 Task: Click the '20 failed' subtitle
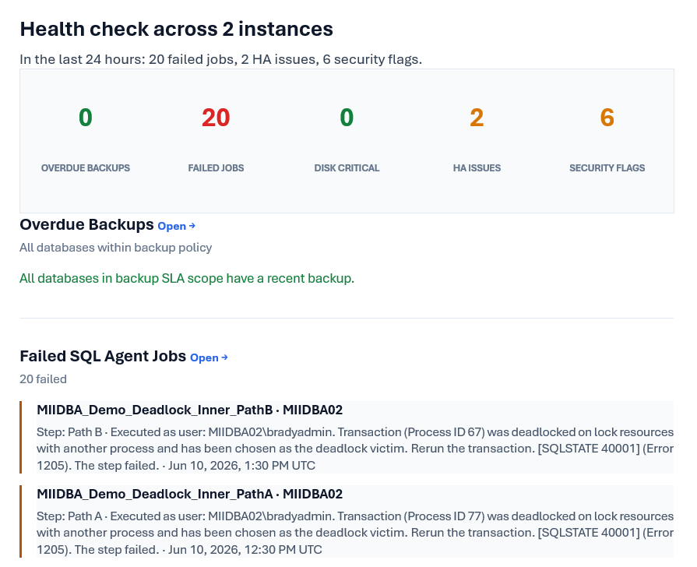[x=43, y=379]
